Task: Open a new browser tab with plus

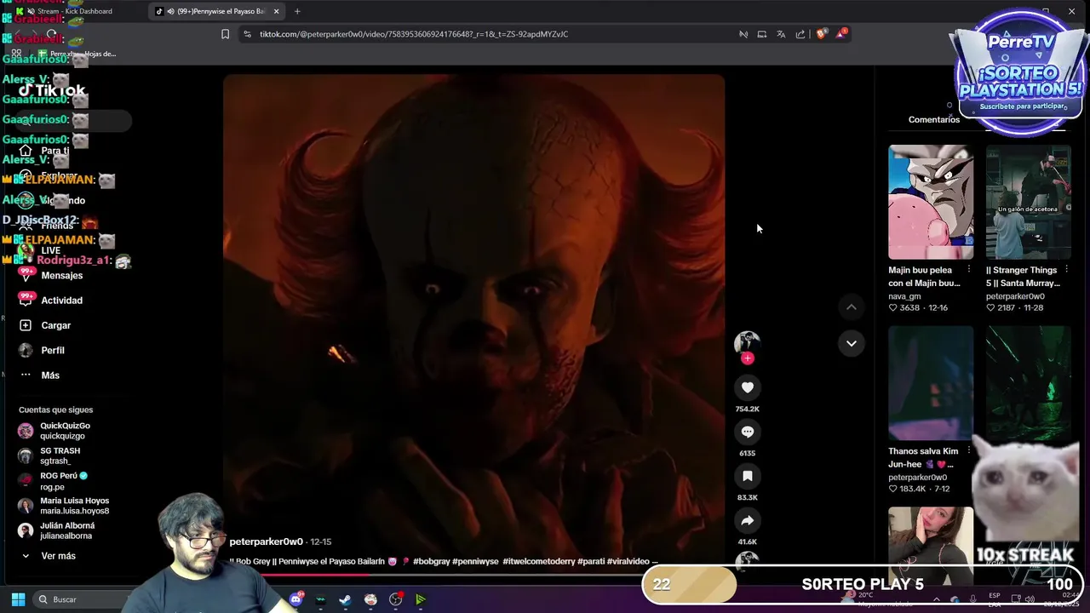Action: [x=297, y=11]
